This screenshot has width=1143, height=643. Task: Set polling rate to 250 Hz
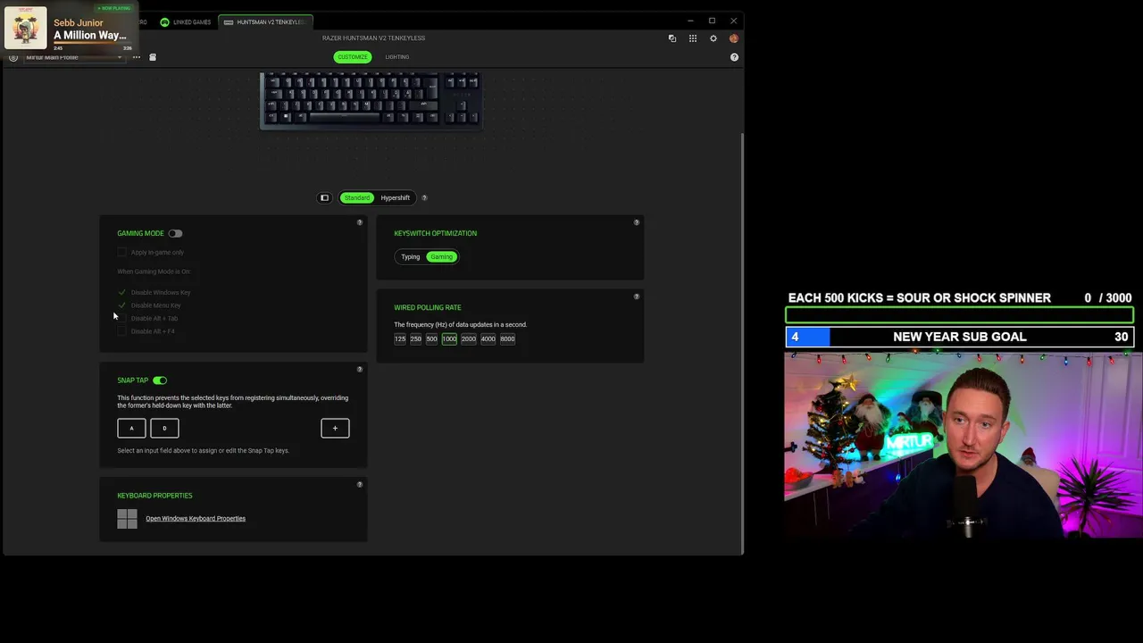415,339
